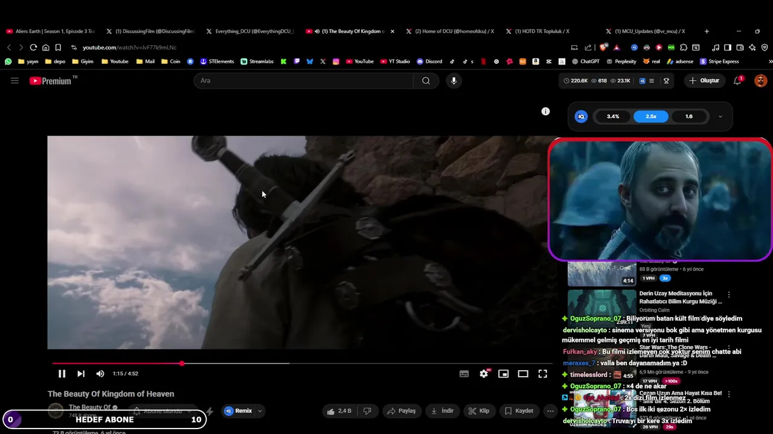This screenshot has height=434, width=773.
Task: Expand the Remix dropdown arrow
Action: coord(260,411)
